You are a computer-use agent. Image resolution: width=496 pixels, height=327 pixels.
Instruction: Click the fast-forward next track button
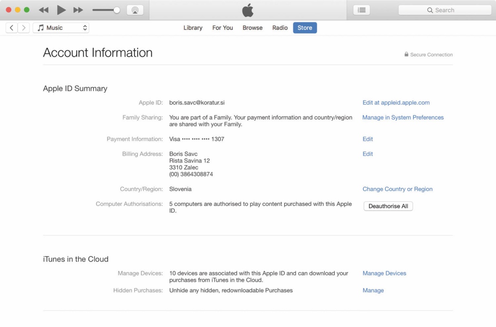pos(78,10)
